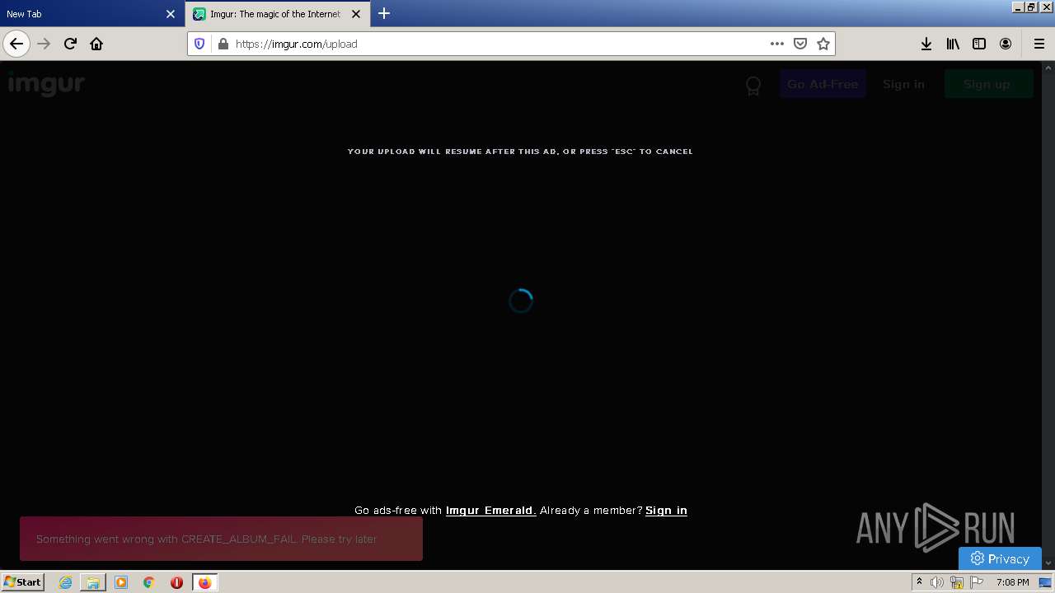Go back using Firefox back arrow
The height and width of the screenshot is (593, 1055).
(16, 44)
